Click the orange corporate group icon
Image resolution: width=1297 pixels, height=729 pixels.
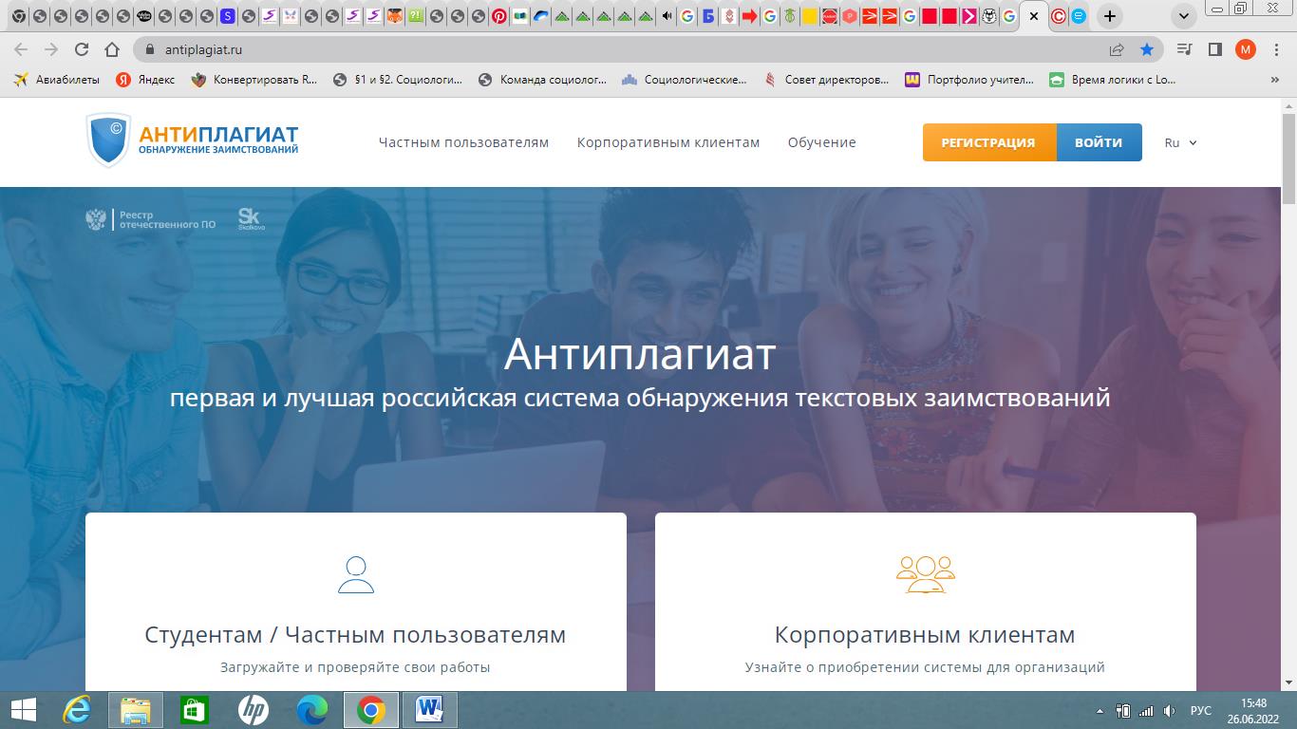click(x=926, y=574)
